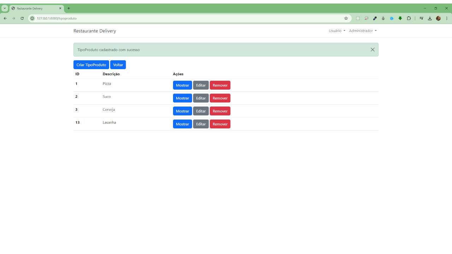Screen dimensions: 452x254
Task: Switch to the Restaurante Delivery tab
Action: point(35,8)
